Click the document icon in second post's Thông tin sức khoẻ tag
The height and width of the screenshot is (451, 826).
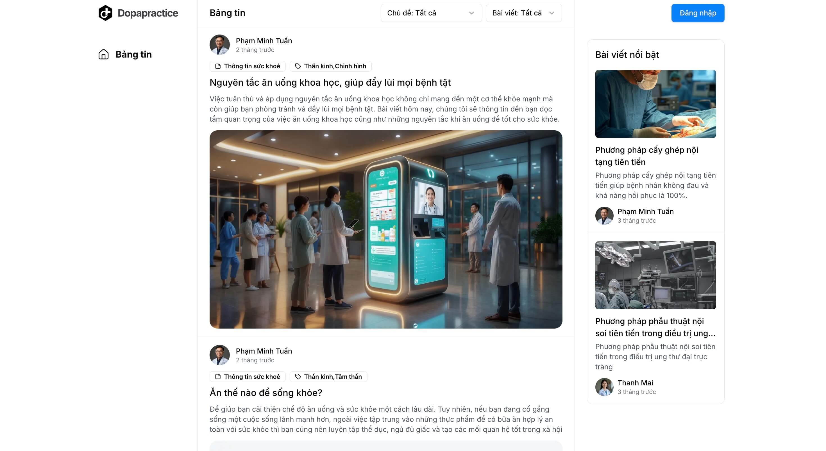coord(218,376)
